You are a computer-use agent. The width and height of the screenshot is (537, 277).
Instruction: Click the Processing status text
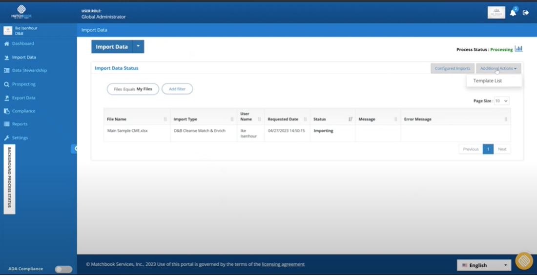click(501, 50)
